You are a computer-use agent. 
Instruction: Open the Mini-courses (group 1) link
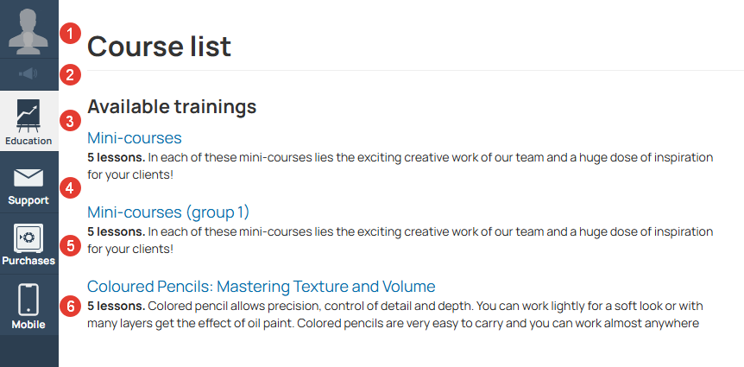coord(168,212)
